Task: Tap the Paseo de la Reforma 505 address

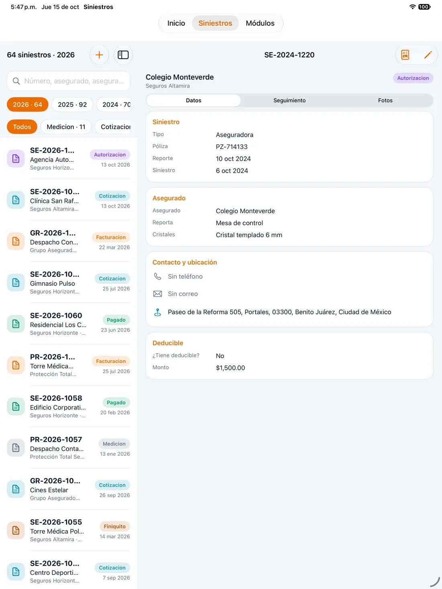Action: pos(279,312)
